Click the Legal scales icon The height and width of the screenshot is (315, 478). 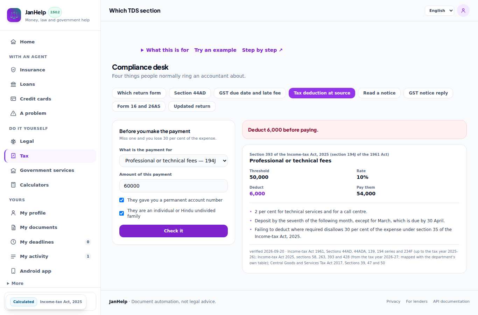(13, 141)
